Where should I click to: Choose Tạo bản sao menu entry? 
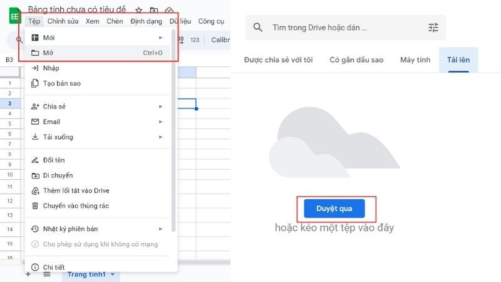tap(98, 83)
